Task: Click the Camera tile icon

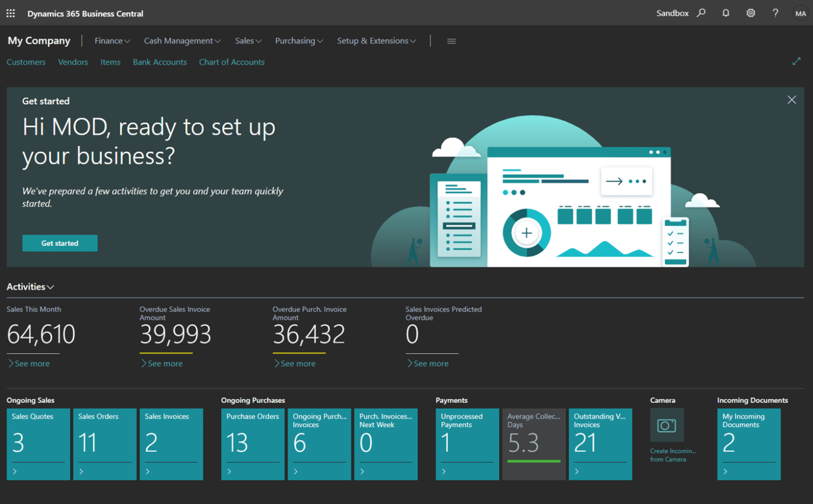Action: (667, 425)
